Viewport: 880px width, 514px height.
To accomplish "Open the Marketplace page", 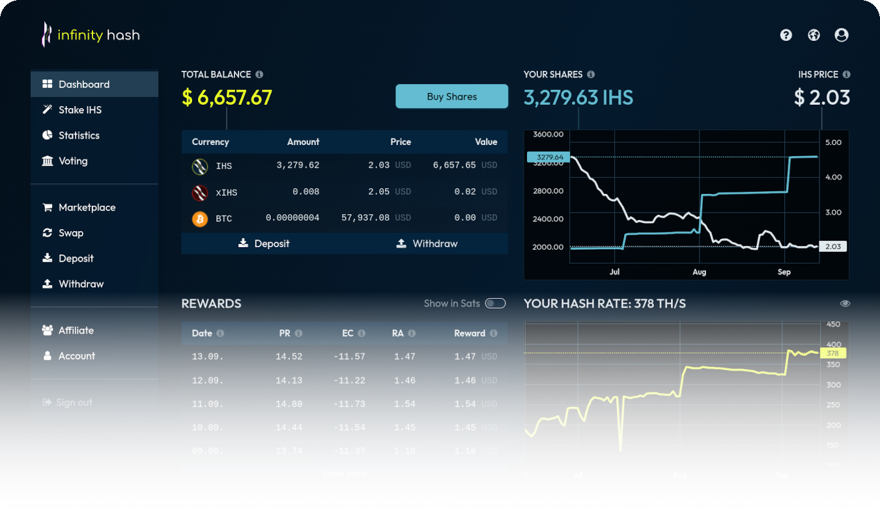I will [x=94, y=207].
